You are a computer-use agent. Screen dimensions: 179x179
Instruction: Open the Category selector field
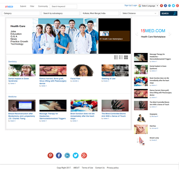[x=21, y=13]
